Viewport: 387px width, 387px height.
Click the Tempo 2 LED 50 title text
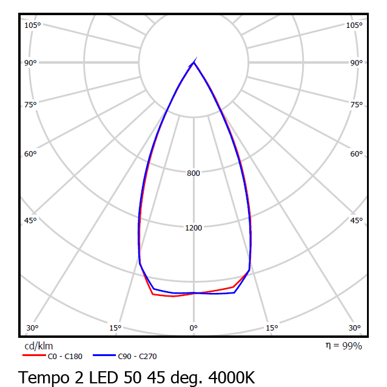(137, 377)
